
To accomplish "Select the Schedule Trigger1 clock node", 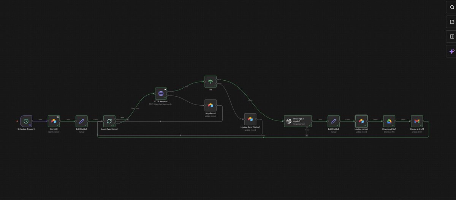I will pos(26,121).
